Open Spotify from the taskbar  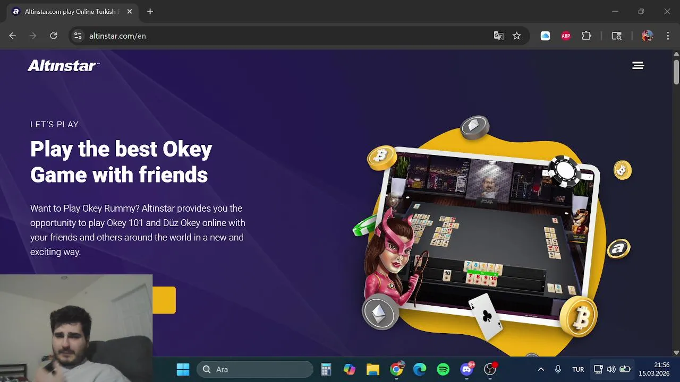point(443,369)
